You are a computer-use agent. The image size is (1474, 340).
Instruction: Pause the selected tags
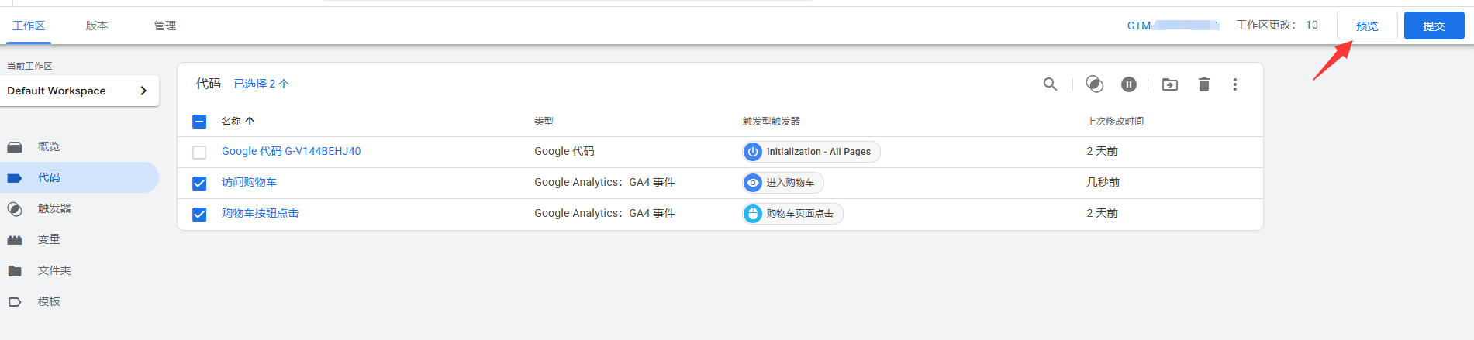click(1129, 84)
